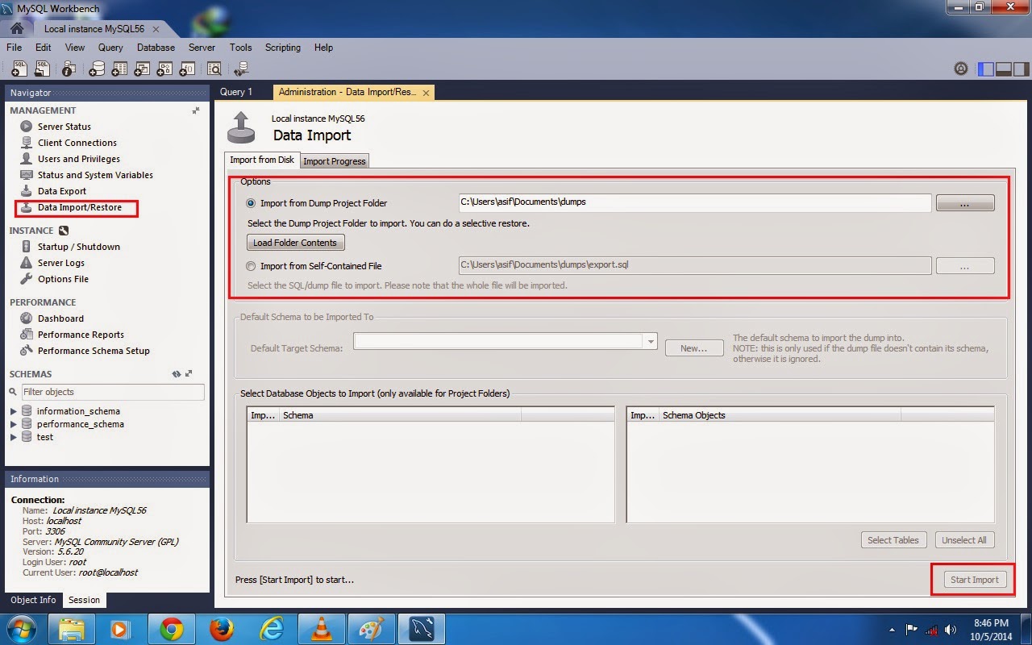Screen dimensions: 1032x645
Task: Open Client Connections in Navigator
Action: coord(77,143)
